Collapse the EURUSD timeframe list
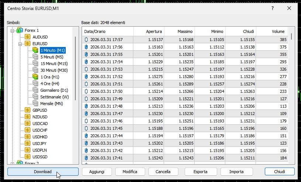The height and width of the screenshot is (182, 301). [x=20, y=44]
